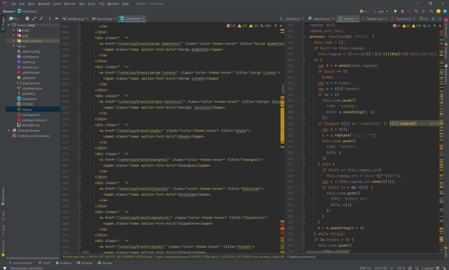
Task: Switch to the header.pug tab
Action: [x=75, y=19]
